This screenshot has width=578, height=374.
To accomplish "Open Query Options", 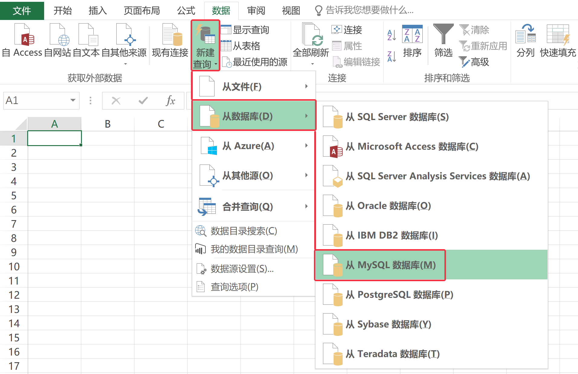I will [234, 287].
